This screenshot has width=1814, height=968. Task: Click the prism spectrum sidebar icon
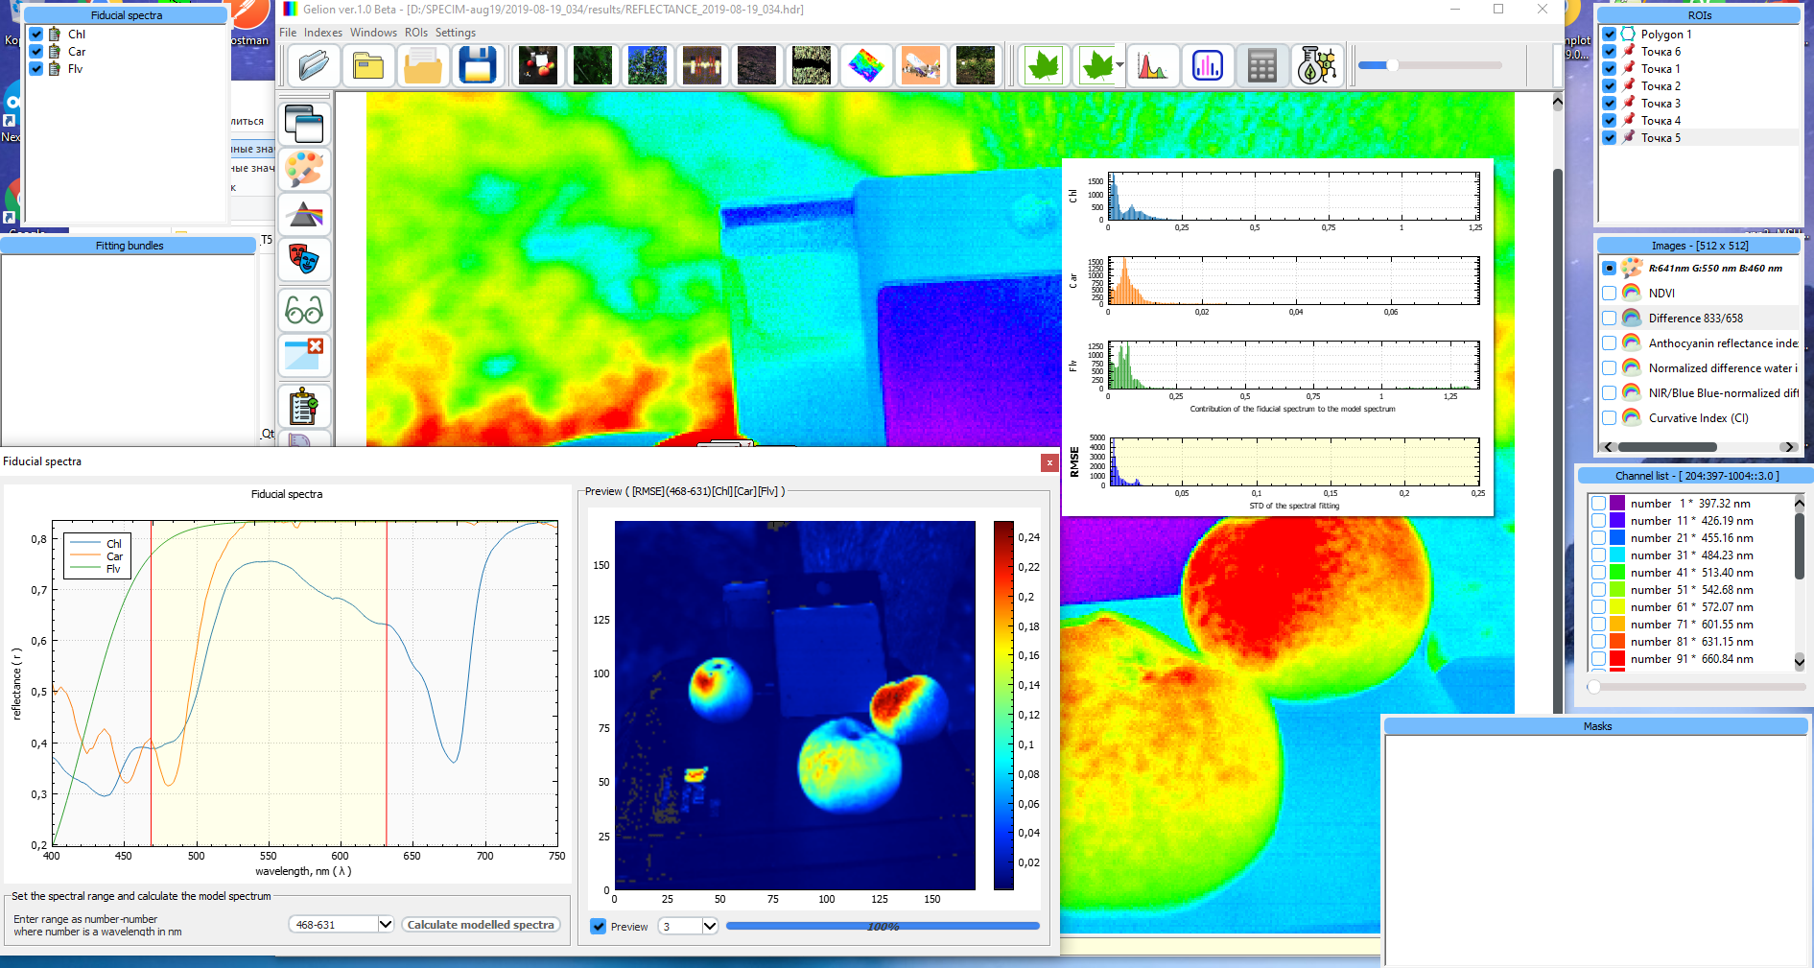tap(304, 215)
